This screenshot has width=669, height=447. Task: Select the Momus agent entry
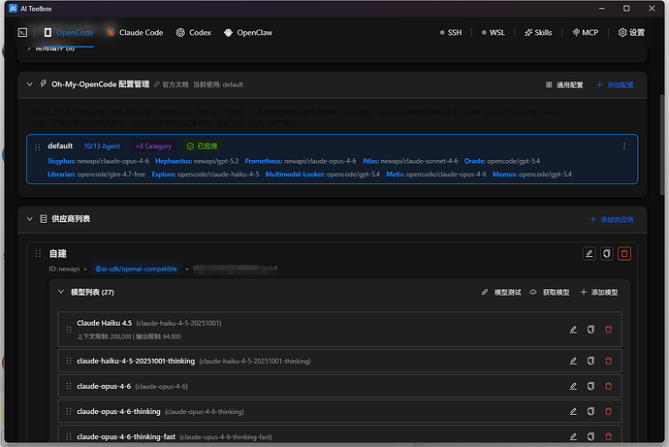coord(532,174)
